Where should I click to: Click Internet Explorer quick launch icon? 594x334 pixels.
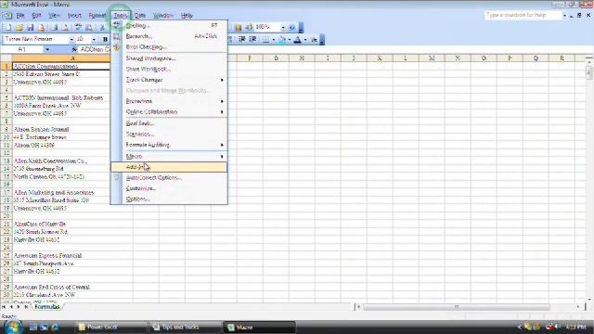click(x=55, y=328)
